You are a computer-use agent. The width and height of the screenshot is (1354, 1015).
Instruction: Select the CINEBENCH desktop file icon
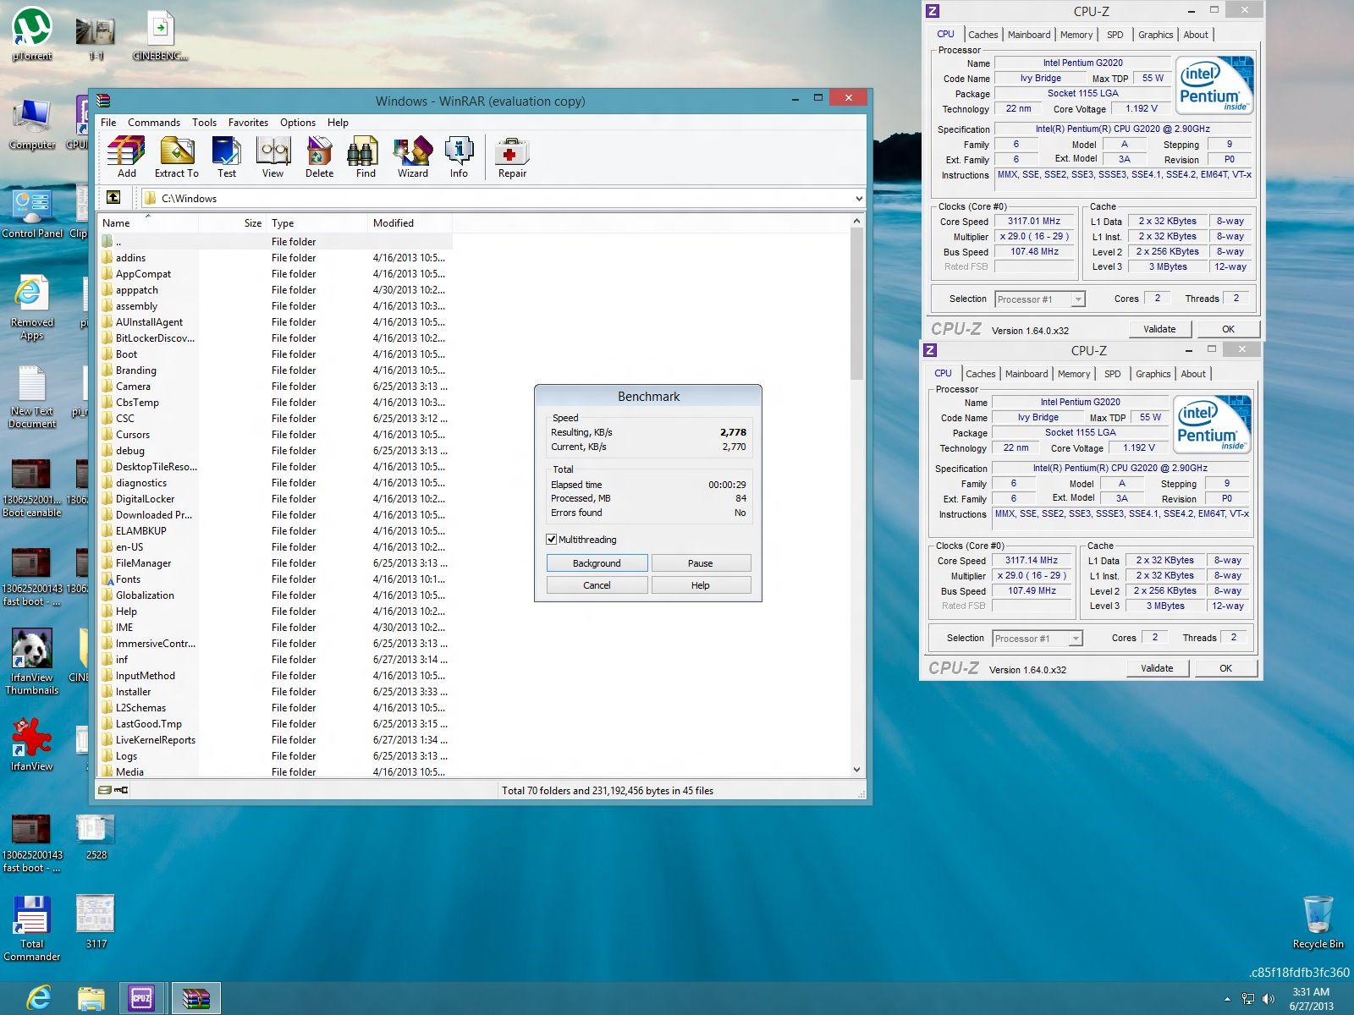pos(160,35)
